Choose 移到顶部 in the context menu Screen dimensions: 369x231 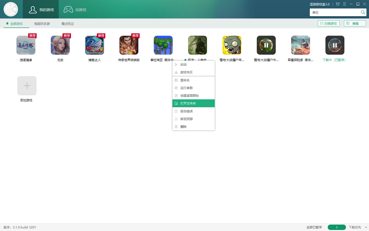tap(193, 119)
